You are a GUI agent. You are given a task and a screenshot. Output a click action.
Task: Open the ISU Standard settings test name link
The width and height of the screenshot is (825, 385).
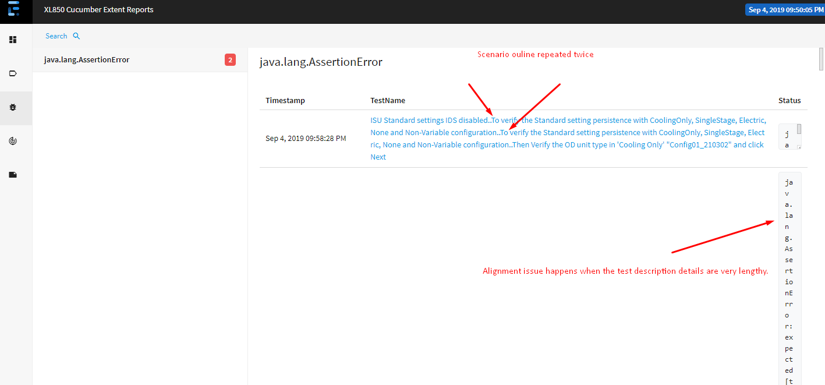(x=568, y=139)
